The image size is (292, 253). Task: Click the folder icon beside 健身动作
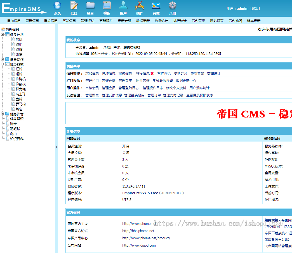[7, 59]
